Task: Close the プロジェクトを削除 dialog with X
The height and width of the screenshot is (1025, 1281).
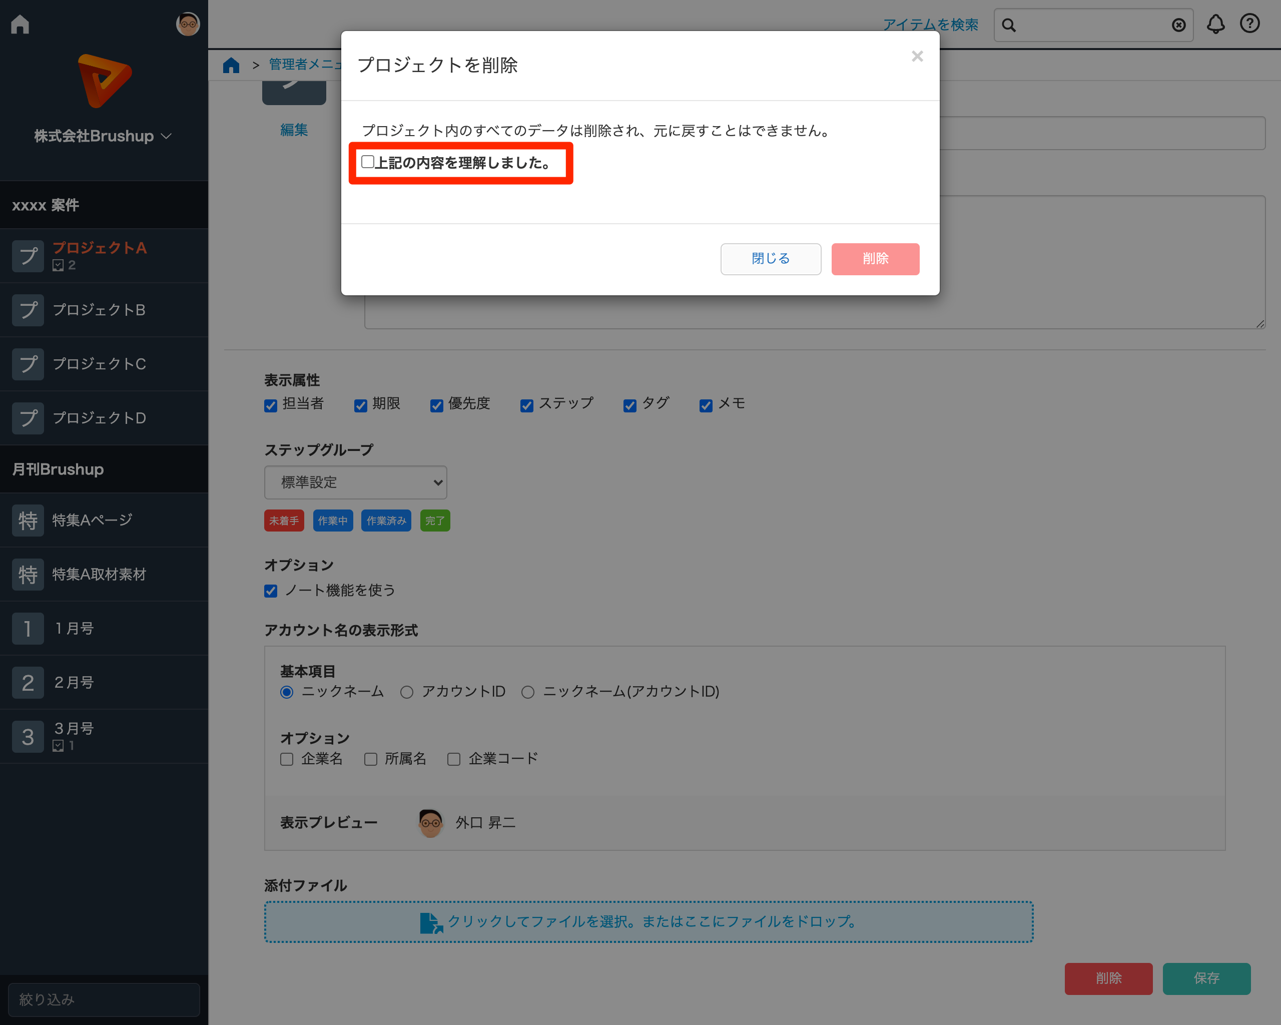Action: click(x=917, y=57)
